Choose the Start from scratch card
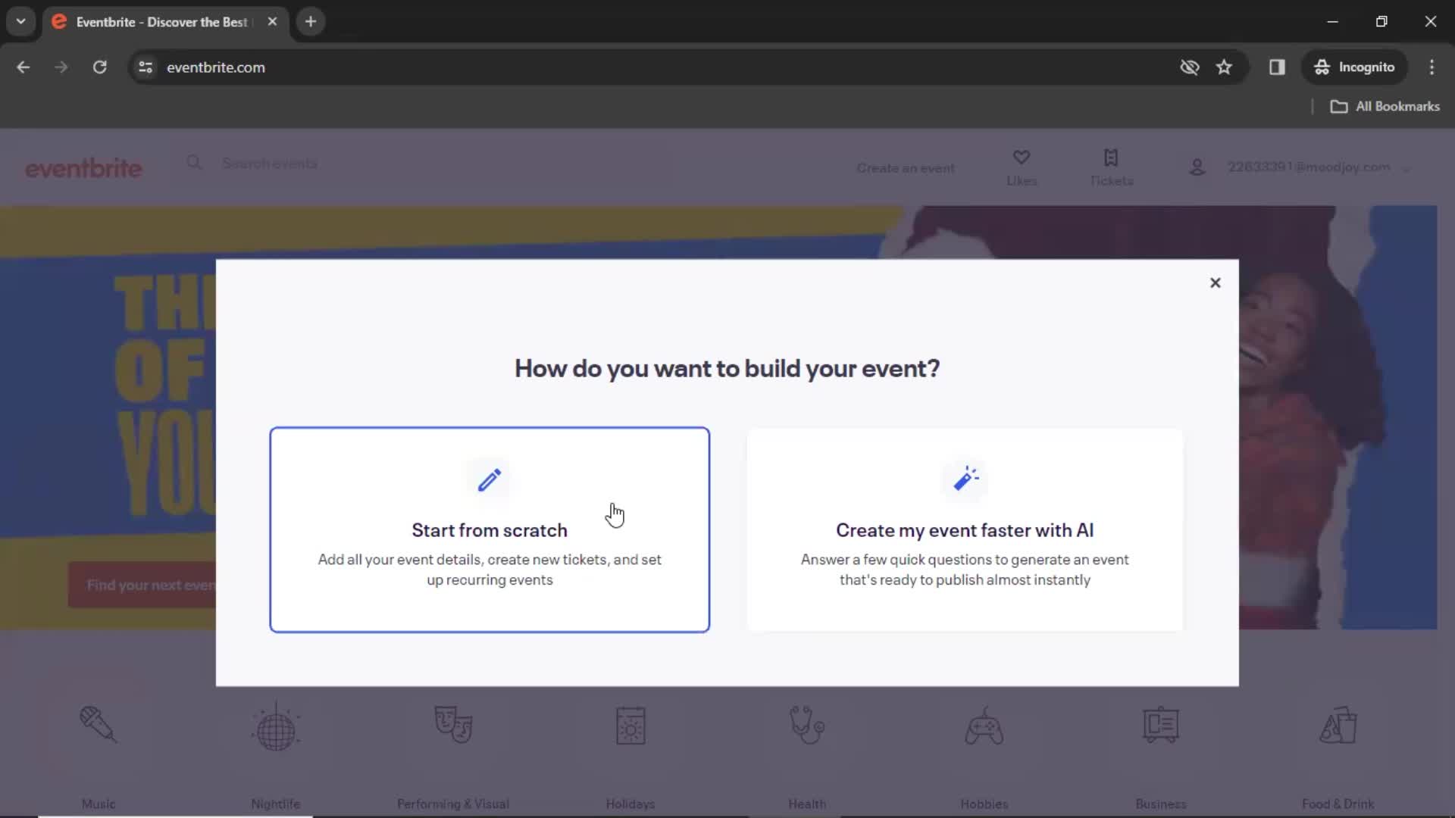 tap(490, 529)
